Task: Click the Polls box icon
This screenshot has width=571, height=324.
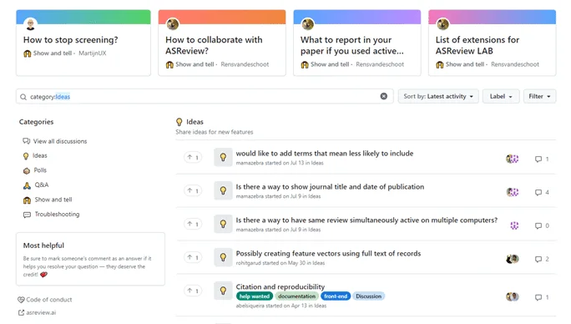Action: 27,170
